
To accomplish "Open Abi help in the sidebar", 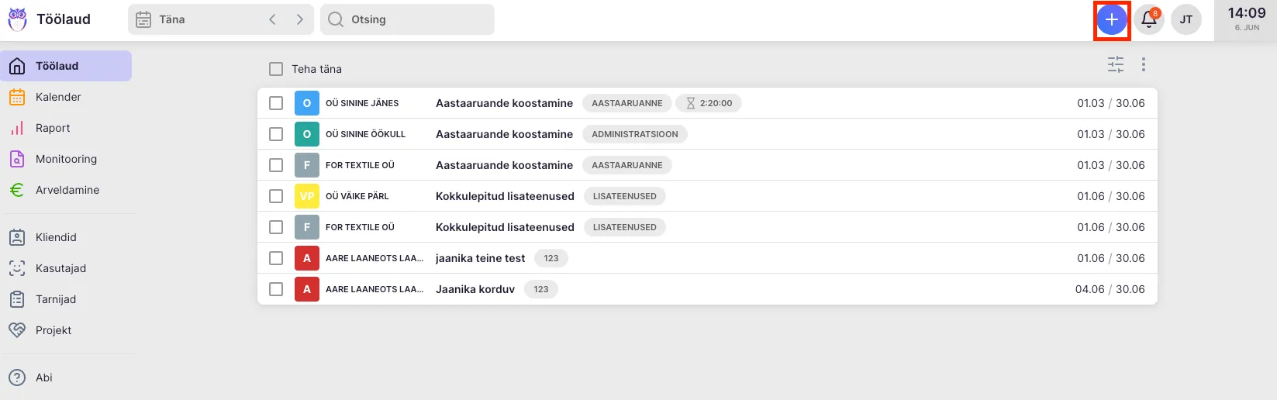I will point(44,378).
